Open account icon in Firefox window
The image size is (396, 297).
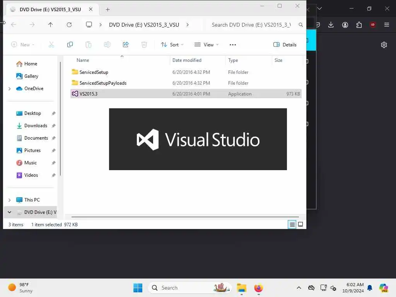pos(345,25)
